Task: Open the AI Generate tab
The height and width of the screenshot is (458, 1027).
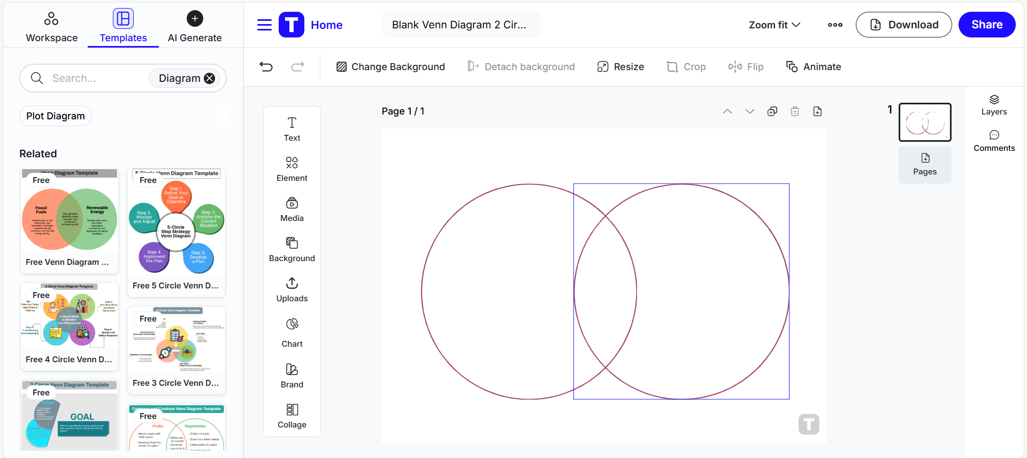Action: coord(195,27)
